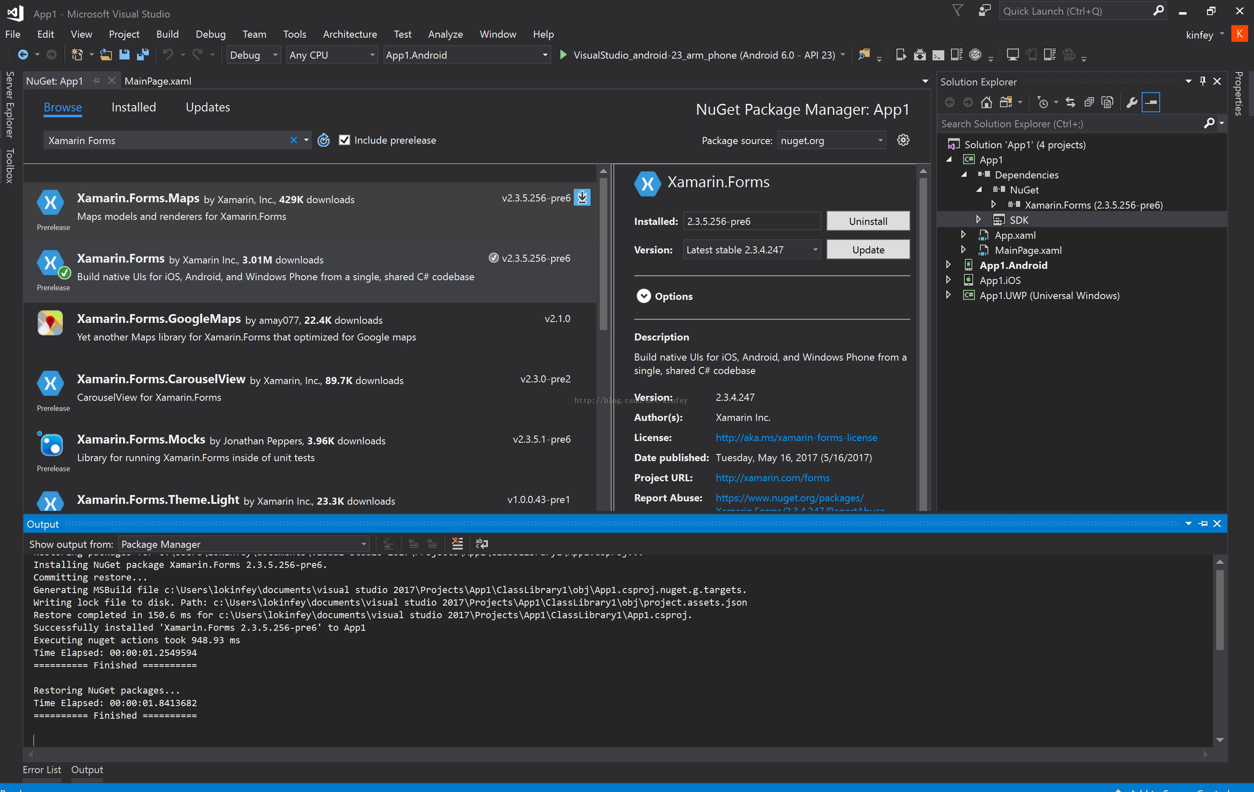Expand the SDK node in Solution Explorer
1254x792 pixels.
click(x=979, y=219)
